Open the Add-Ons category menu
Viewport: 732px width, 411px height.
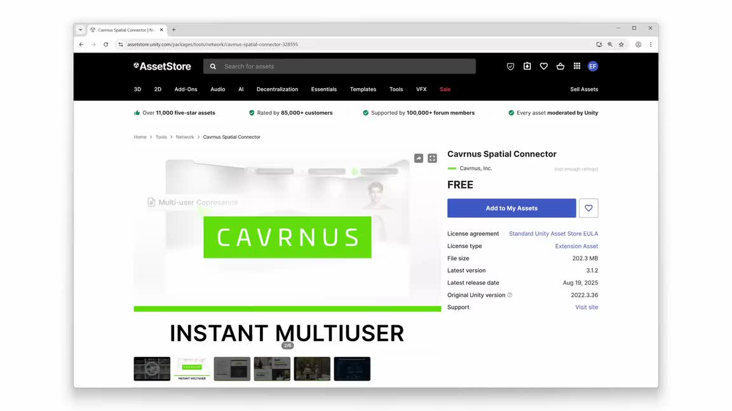(x=186, y=89)
